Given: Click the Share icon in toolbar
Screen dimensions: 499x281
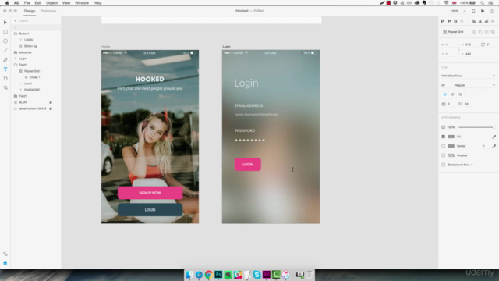Looking at the screenshot, I should coord(492,11).
